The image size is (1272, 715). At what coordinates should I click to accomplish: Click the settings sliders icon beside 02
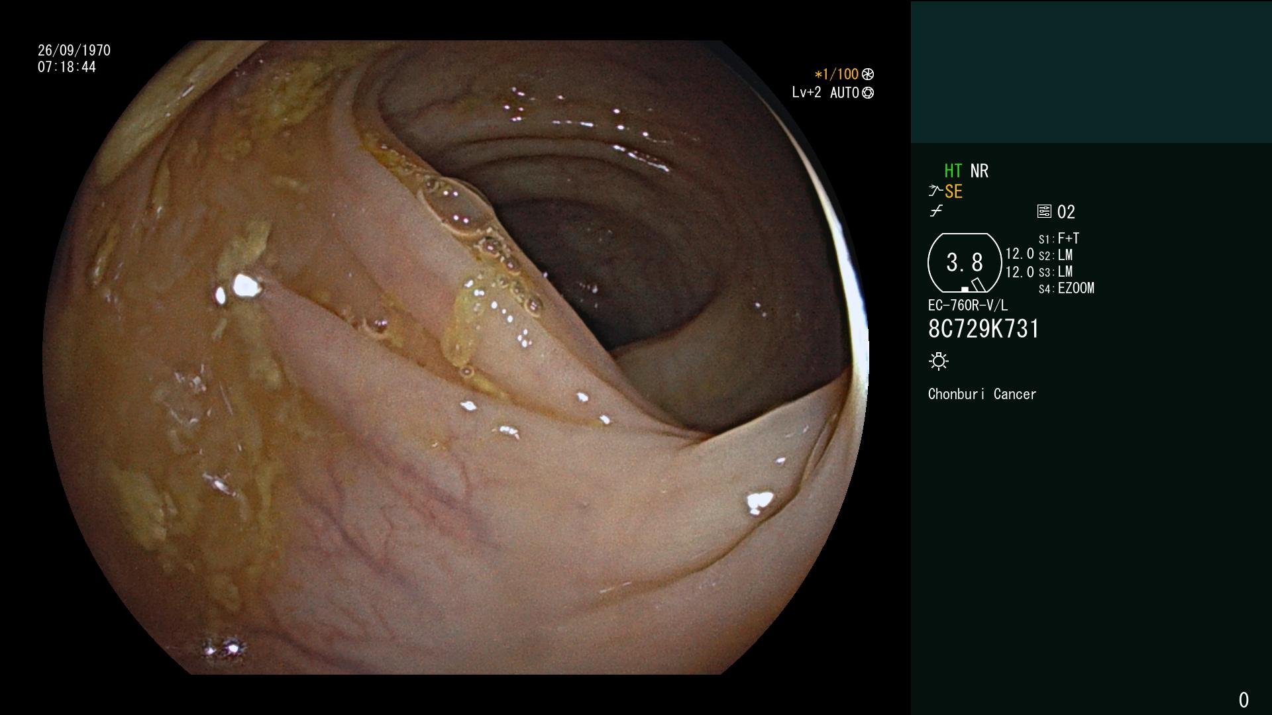pos(1044,211)
